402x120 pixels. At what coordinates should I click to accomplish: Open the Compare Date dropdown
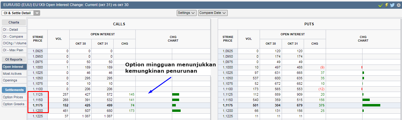213,13
